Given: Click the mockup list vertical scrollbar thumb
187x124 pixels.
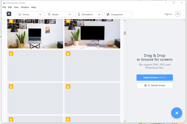Looking at the screenshot, I should 125,33.
